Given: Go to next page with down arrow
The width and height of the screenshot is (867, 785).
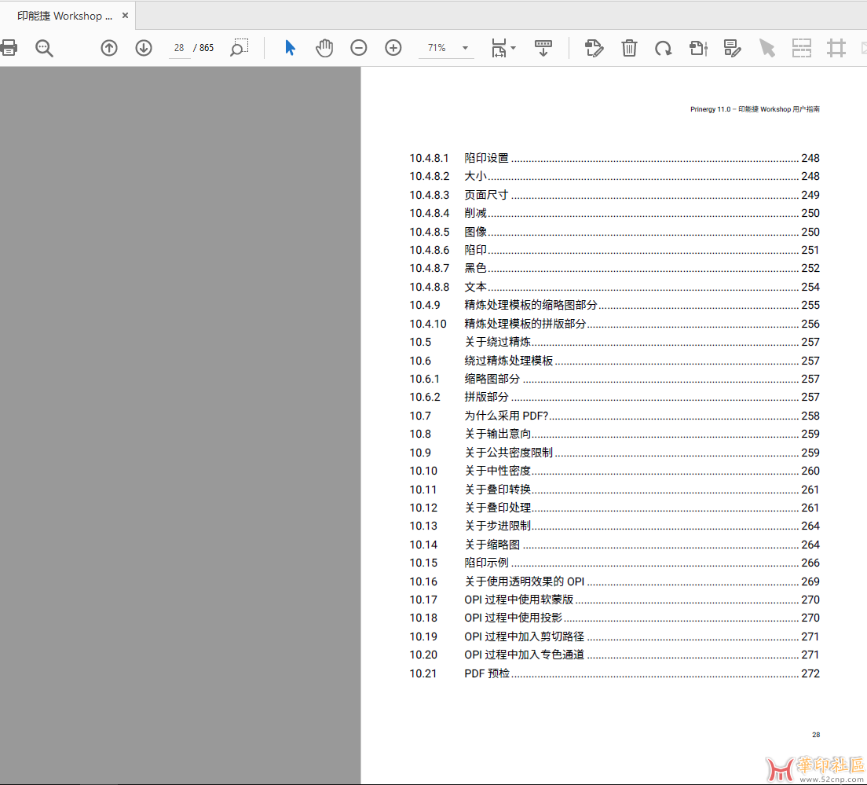Looking at the screenshot, I should click(x=144, y=48).
